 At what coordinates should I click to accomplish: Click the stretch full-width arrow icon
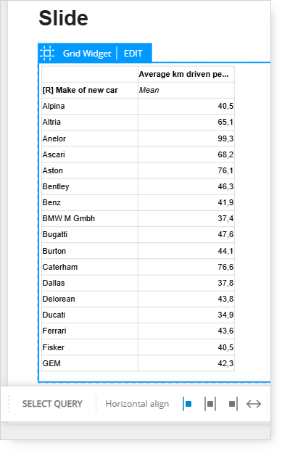(254, 404)
